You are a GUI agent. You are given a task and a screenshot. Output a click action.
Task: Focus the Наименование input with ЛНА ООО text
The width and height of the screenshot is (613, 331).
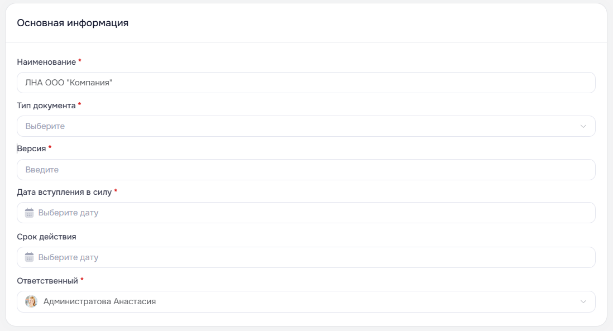[306, 83]
